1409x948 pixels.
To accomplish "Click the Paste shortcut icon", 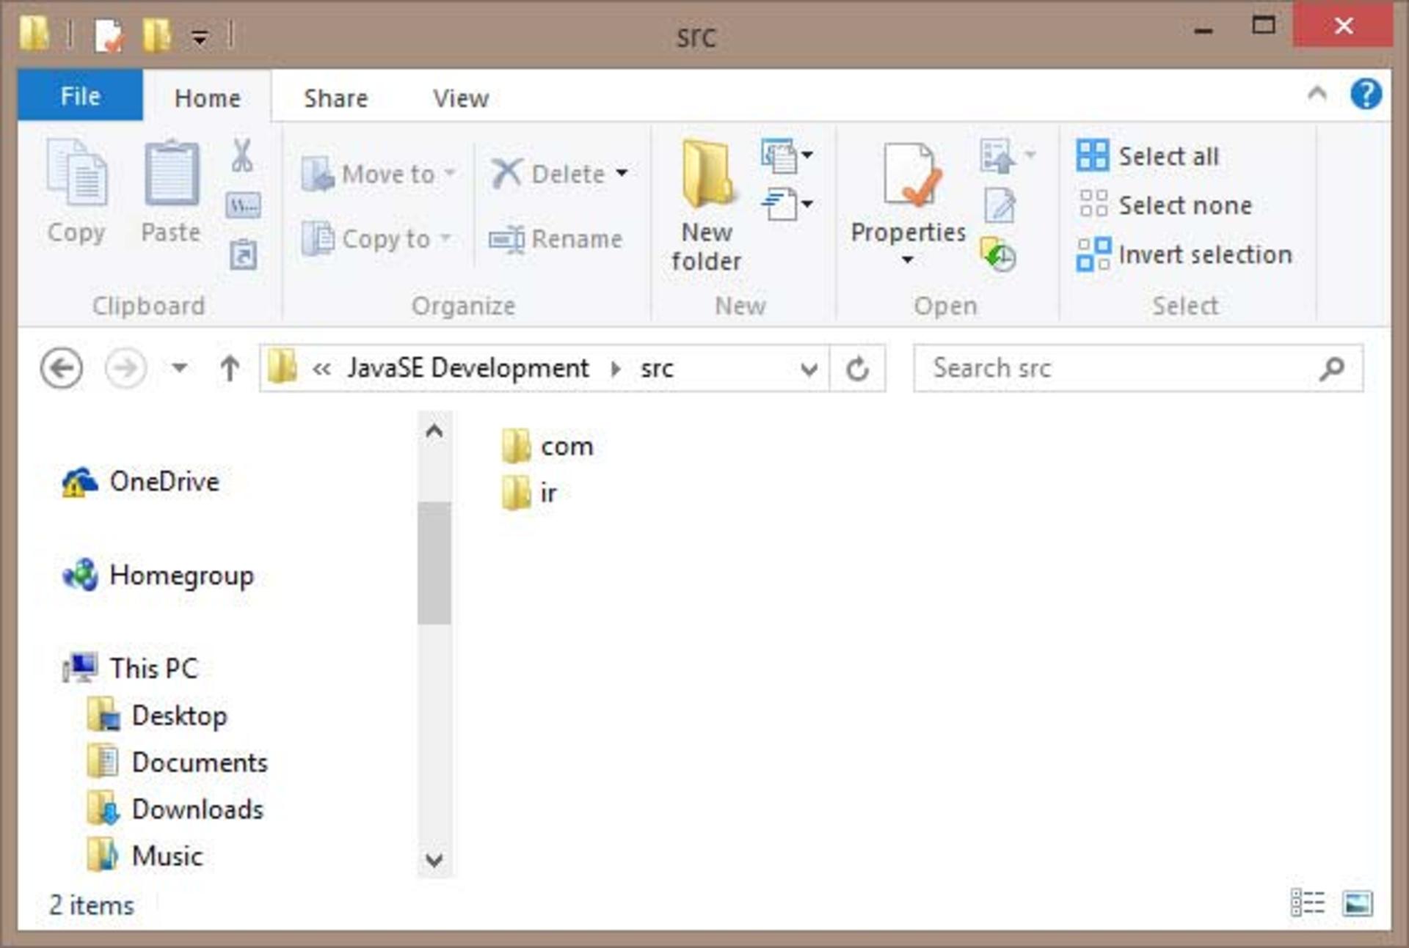I will [243, 255].
